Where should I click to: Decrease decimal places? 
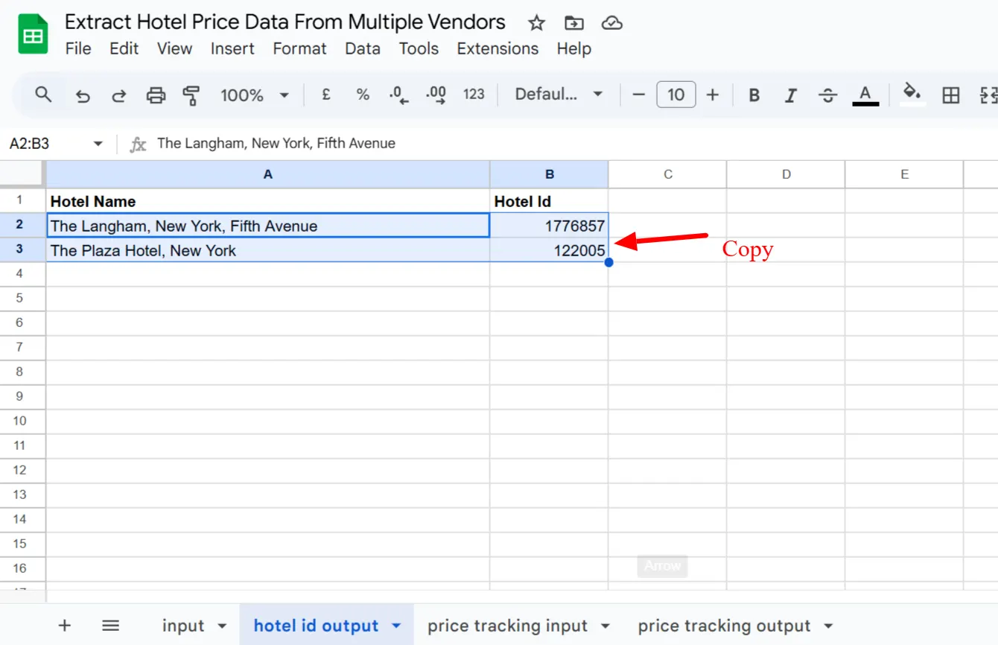[x=399, y=95]
